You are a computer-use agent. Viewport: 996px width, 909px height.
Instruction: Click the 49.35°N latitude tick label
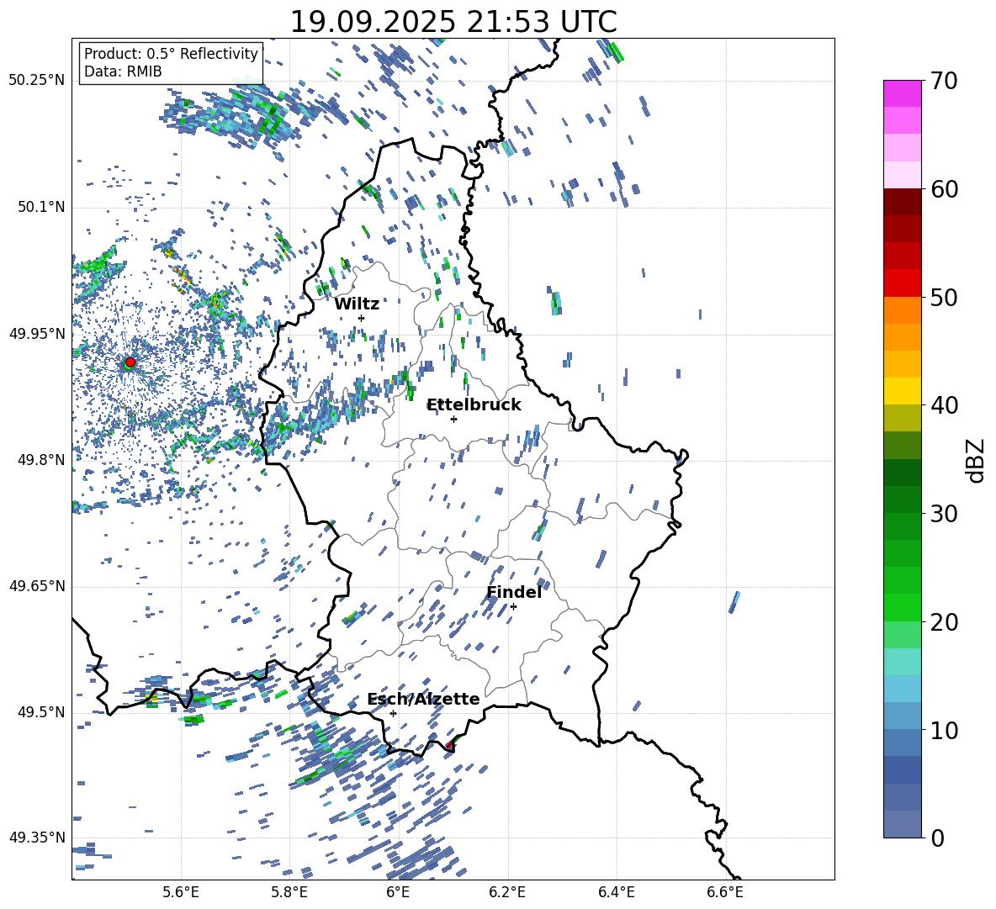tap(36, 838)
